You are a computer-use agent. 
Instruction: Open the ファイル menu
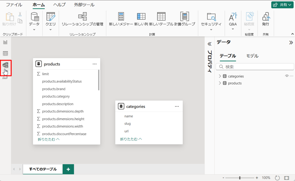click(14, 5)
